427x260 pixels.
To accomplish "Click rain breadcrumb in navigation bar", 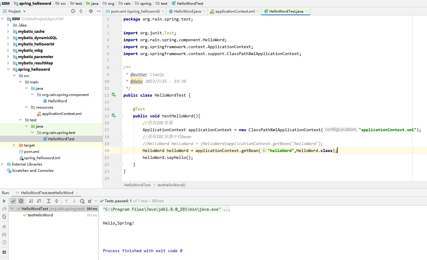I will point(127,4).
